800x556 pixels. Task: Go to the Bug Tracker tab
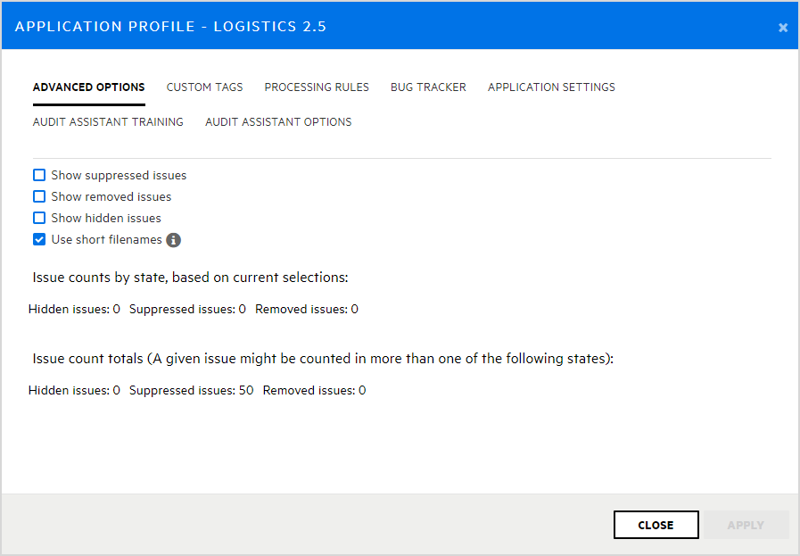[x=428, y=87]
